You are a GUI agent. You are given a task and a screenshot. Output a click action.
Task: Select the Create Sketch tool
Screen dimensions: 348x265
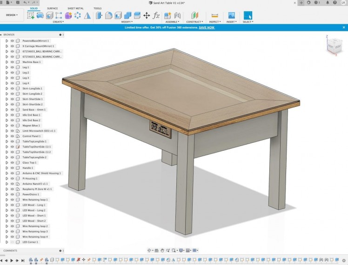pyautogui.click(x=31, y=15)
